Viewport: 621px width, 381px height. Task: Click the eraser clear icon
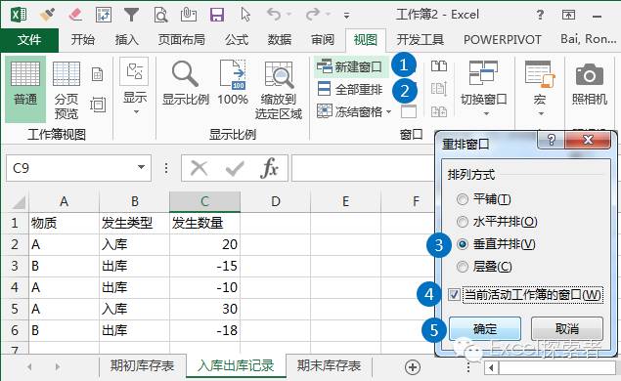point(75,15)
